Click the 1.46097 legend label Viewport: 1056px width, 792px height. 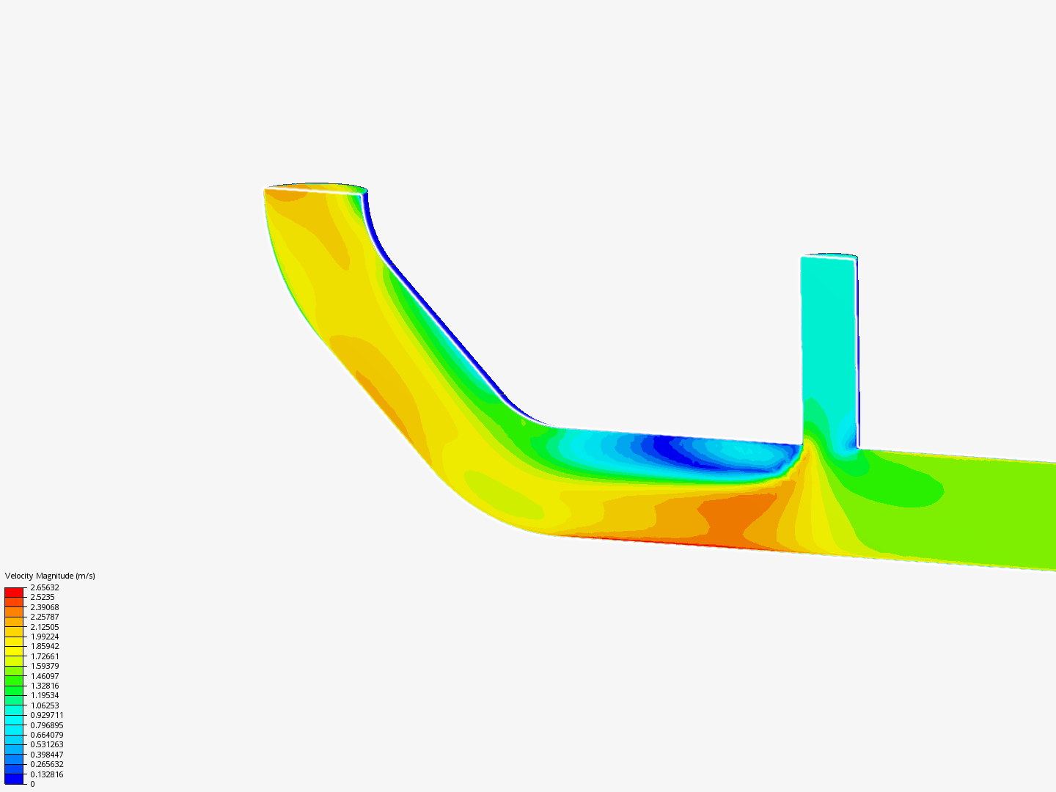45,676
